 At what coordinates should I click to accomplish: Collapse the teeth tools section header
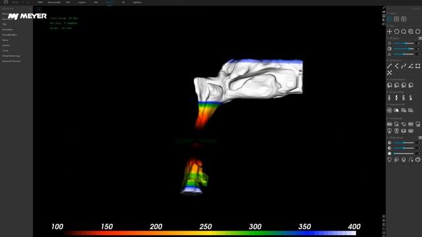388,118
